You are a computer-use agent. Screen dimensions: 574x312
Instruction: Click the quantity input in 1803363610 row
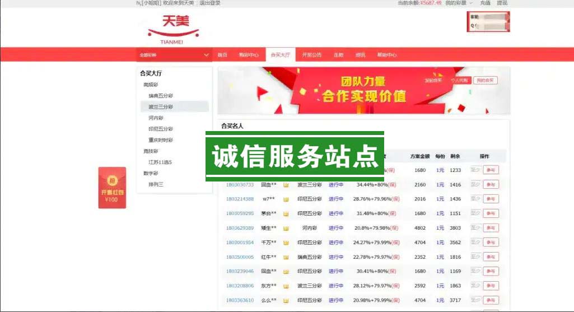[x=475, y=300]
